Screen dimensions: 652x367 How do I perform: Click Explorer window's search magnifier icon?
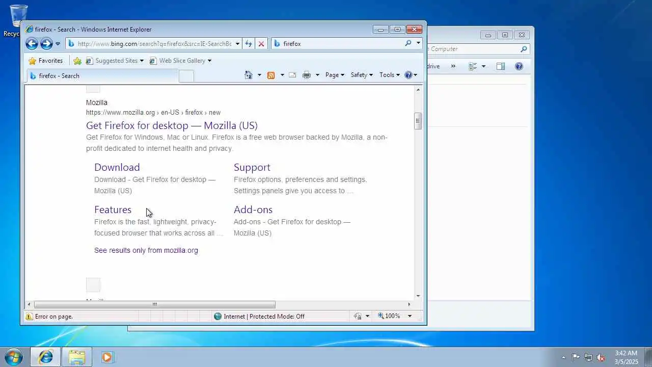(523, 49)
